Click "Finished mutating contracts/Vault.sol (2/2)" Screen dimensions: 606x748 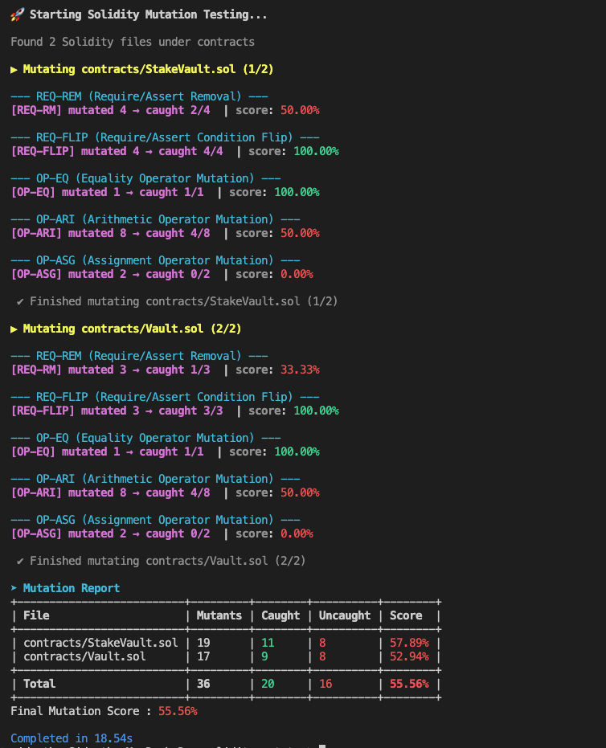tap(167, 561)
